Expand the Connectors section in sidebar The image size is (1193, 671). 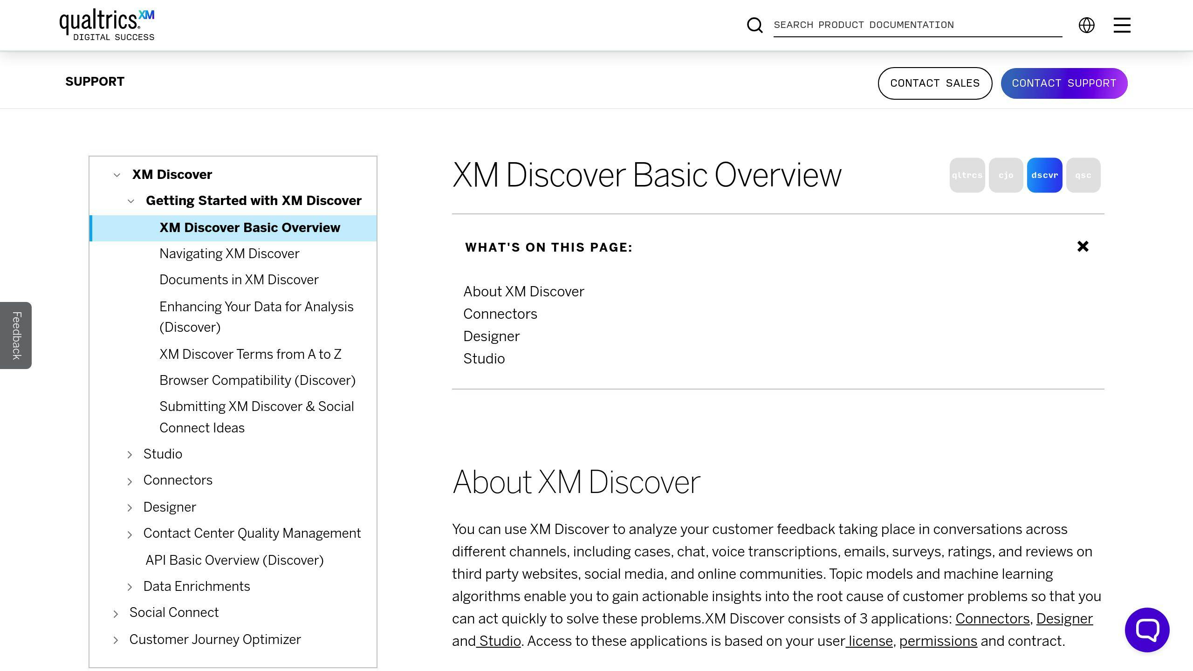pyautogui.click(x=130, y=480)
